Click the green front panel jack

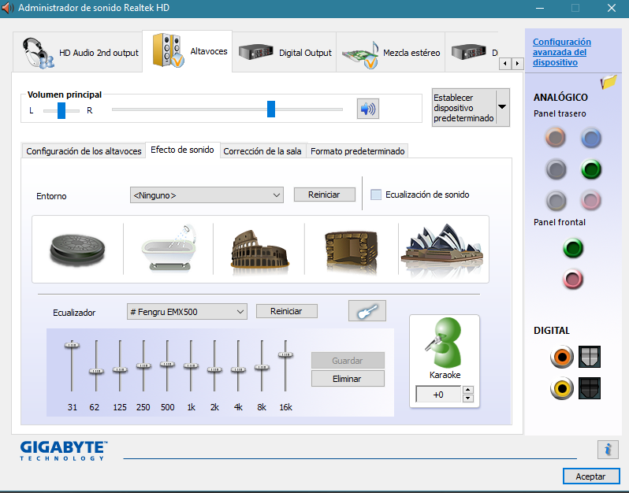coord(573,248)
